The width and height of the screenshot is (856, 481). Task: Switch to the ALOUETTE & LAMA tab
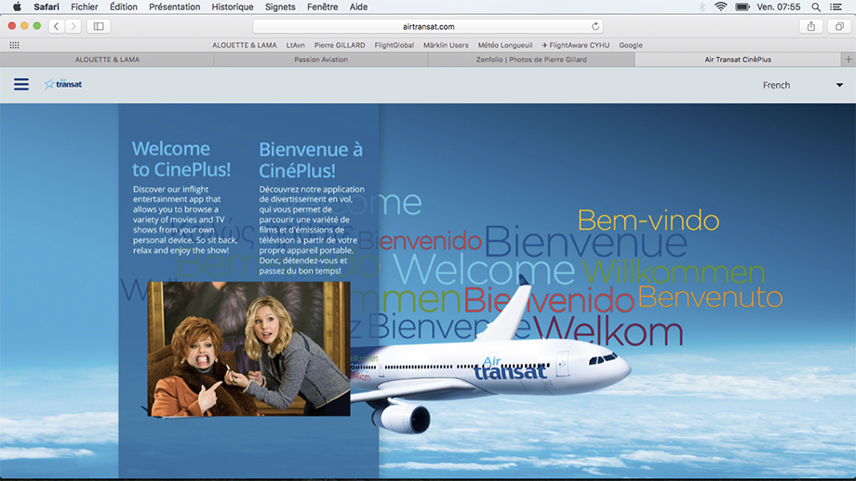[x=107, y=60]
